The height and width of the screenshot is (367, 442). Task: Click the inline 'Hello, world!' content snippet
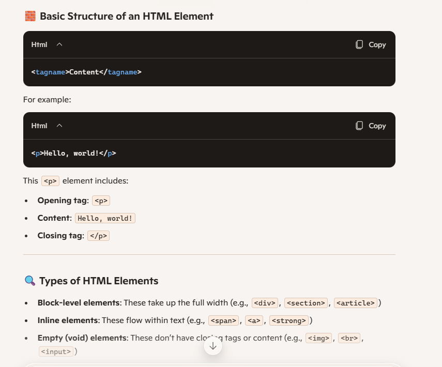point(105,218)
